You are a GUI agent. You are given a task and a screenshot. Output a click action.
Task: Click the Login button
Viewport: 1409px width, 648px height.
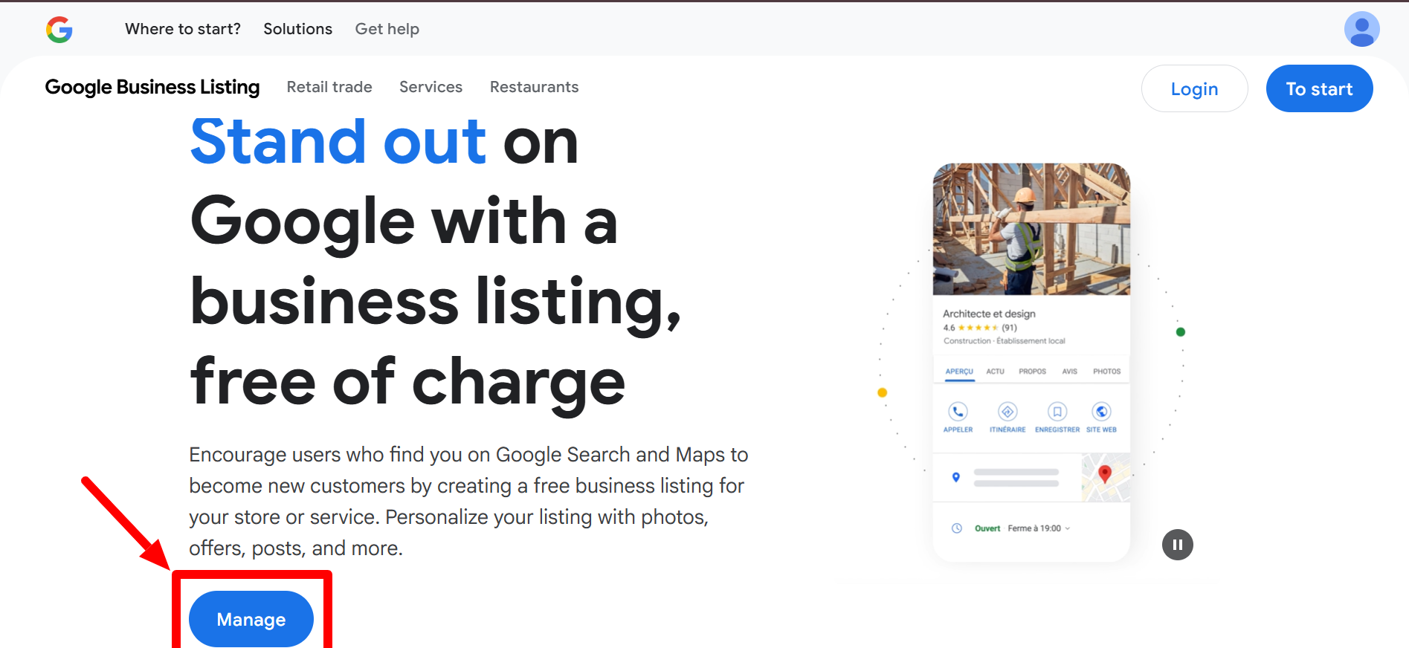click(1194, 88)
